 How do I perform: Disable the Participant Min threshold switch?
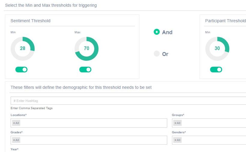click(216, 70)
